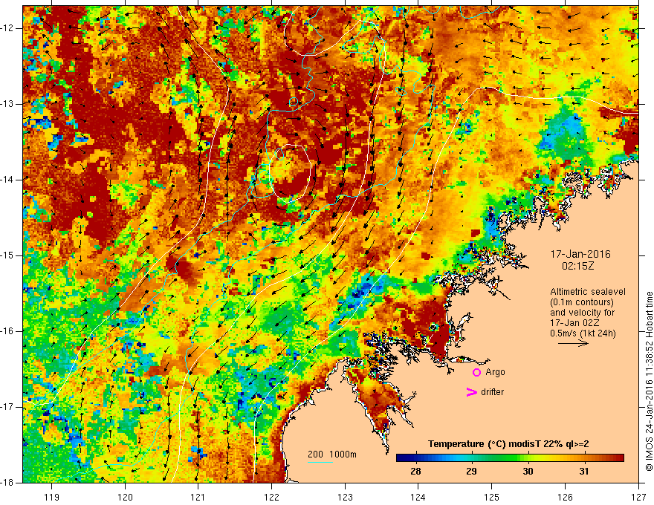
Task: Click the 'drifter' legend label
Action: pos(492,392)
